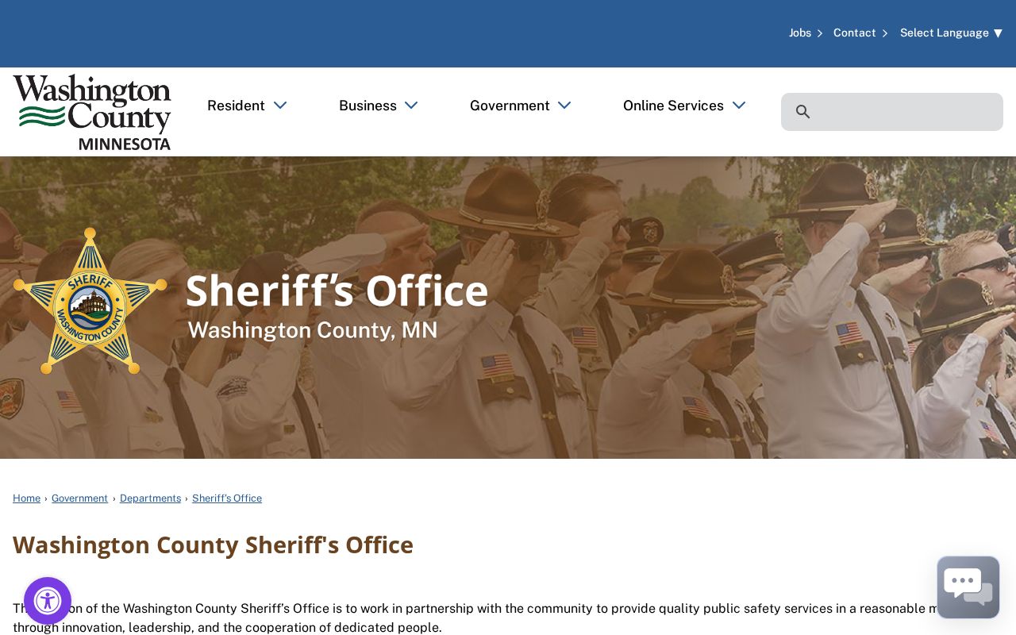Focus the site search field

click(892, 112)
